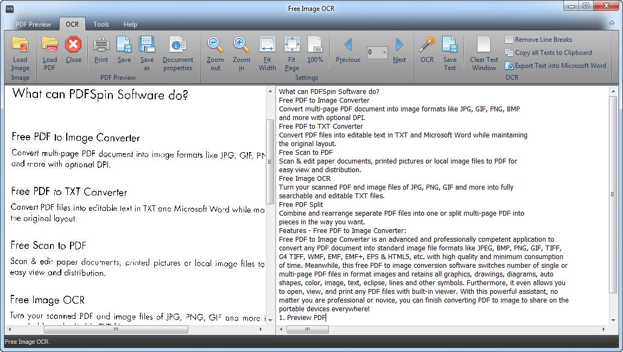The width and height of the screenshot is (623, 352).
Task: Enable Remove Line Breaks checkbox
Action: click(509, 39)
